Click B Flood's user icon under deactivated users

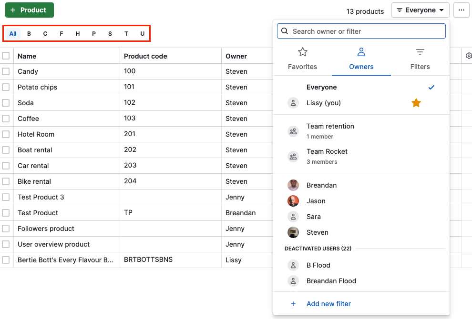[293, 265]
